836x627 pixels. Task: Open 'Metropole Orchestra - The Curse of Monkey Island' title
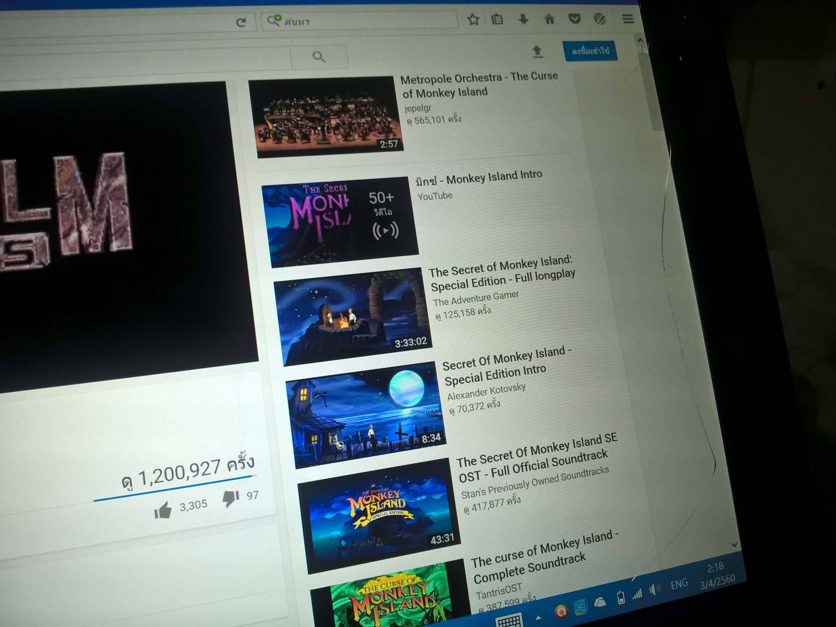[x=480, y=84]
